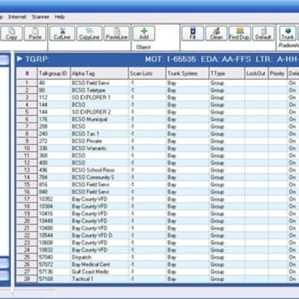Click the Find Dup toolbar button
The width and height of the screenshot is (299, 299).
point(239,34)
